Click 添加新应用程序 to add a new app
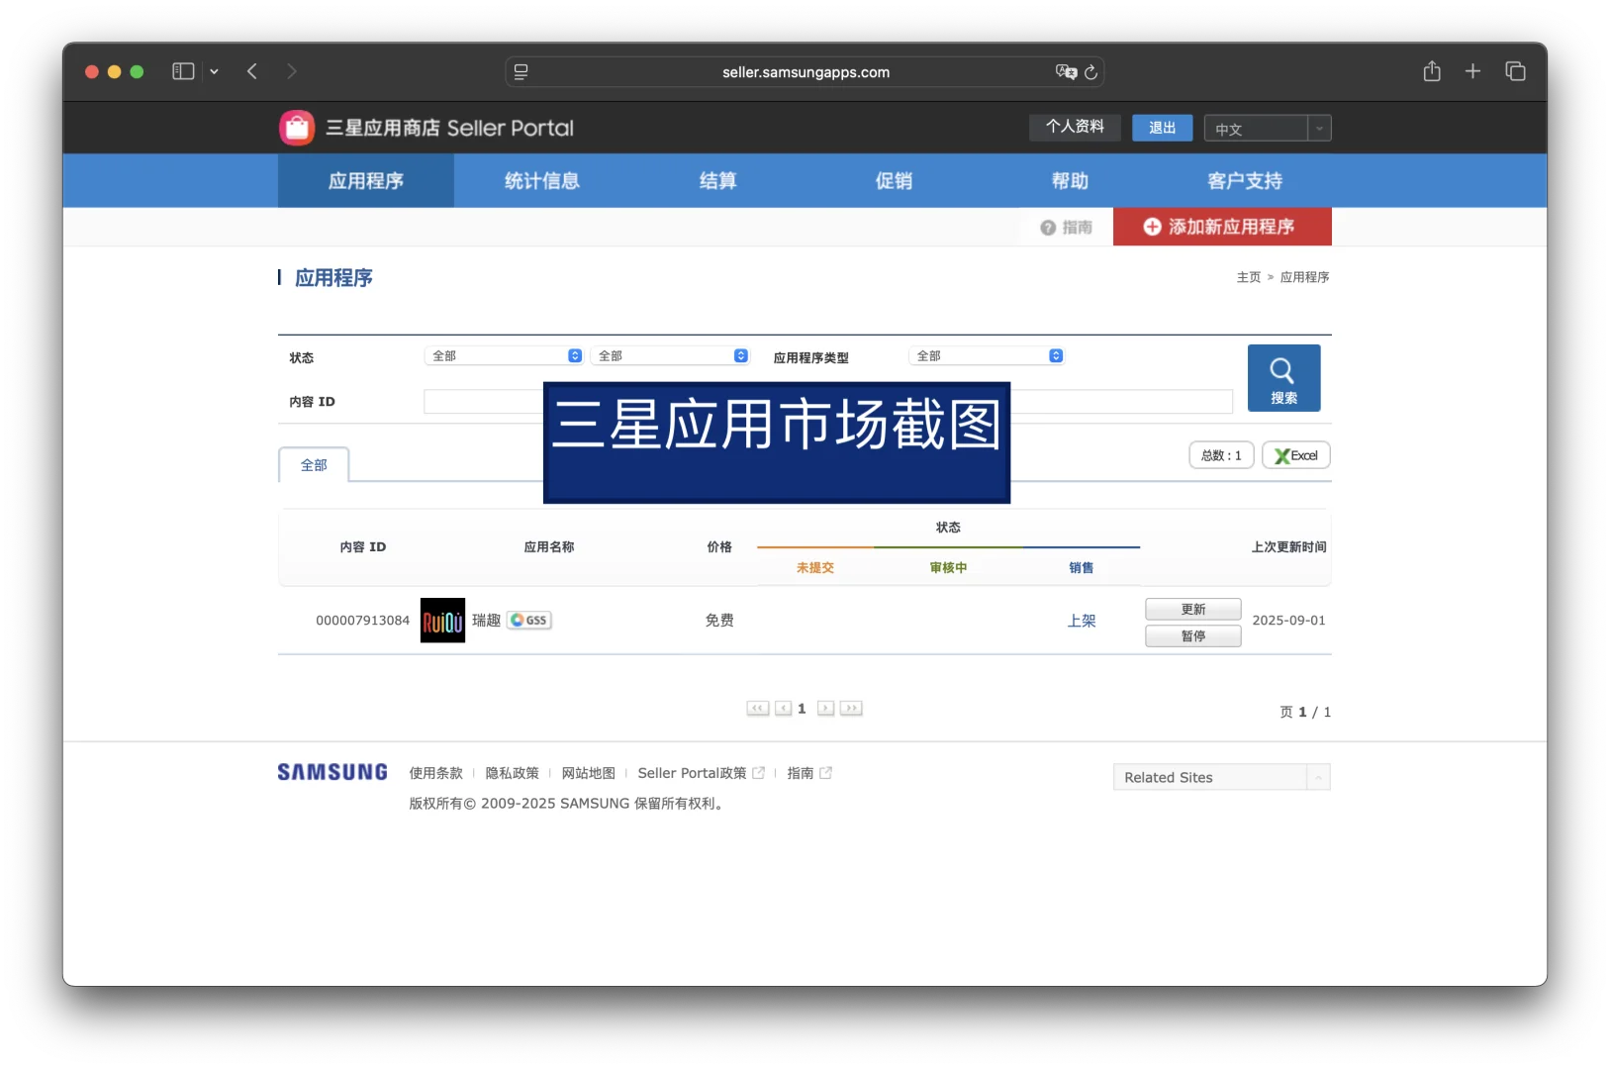 coord(1222,227)
